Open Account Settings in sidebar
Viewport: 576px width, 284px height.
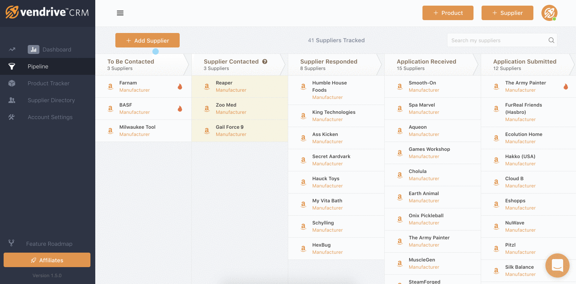(50, 117)
